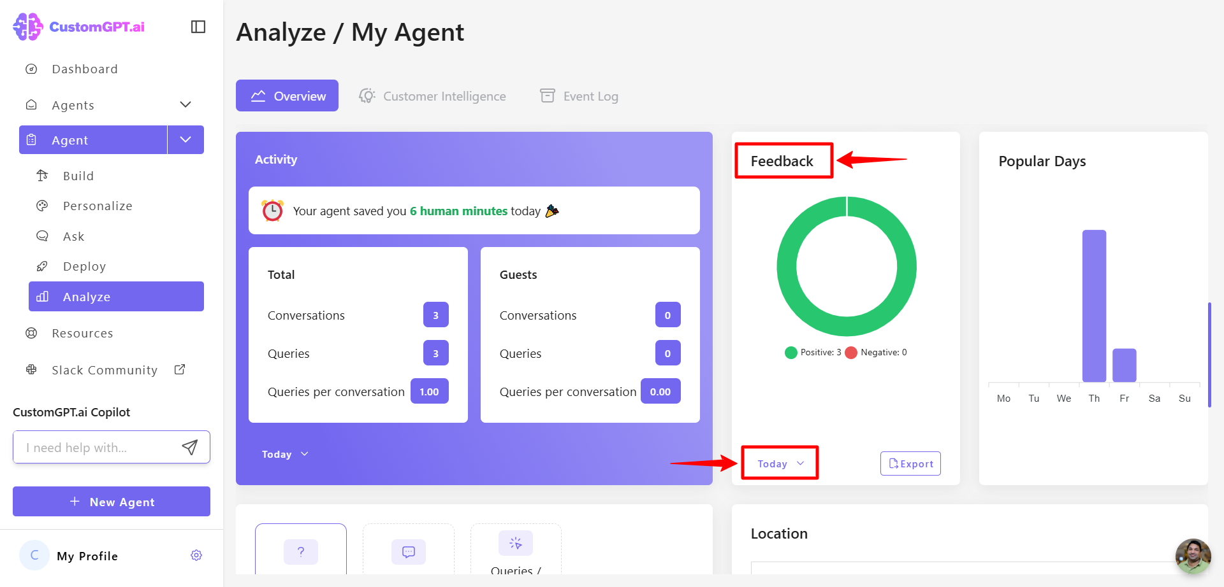The width and height of the screenshot is (1224, 587).
Task: Switch to Customer Intelligence tab
Action: [x=432, y=96]
